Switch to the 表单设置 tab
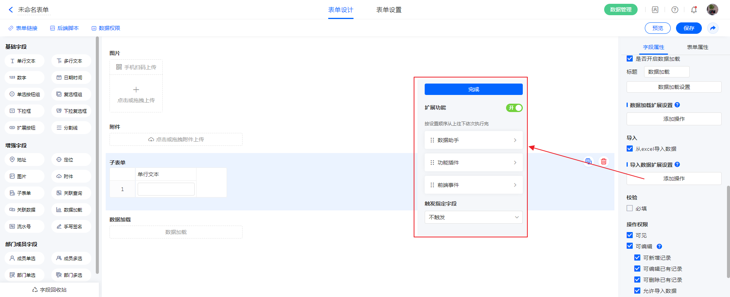730x297 pixels. click(x=389, y=10)
